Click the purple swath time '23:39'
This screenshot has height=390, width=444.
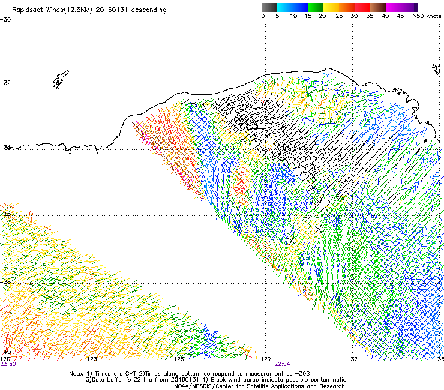click(x=8, y=364)
